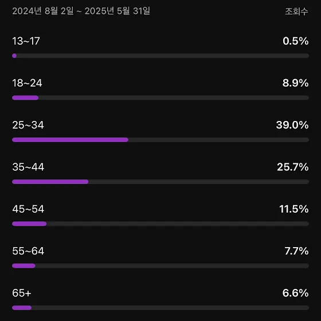The image size is (321, 321).
Task: Click the 13~17 age group label
Action: pos(26,41)
